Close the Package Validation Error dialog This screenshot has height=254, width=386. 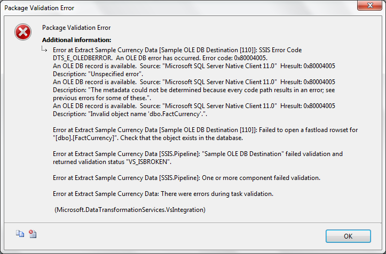[370, 5]
